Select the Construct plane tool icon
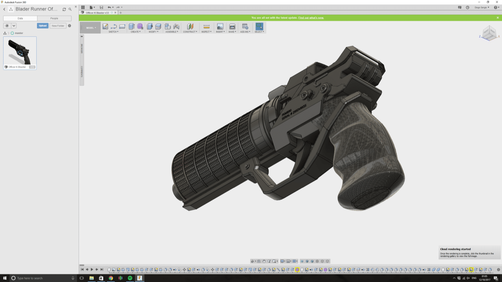 (190, 27)
